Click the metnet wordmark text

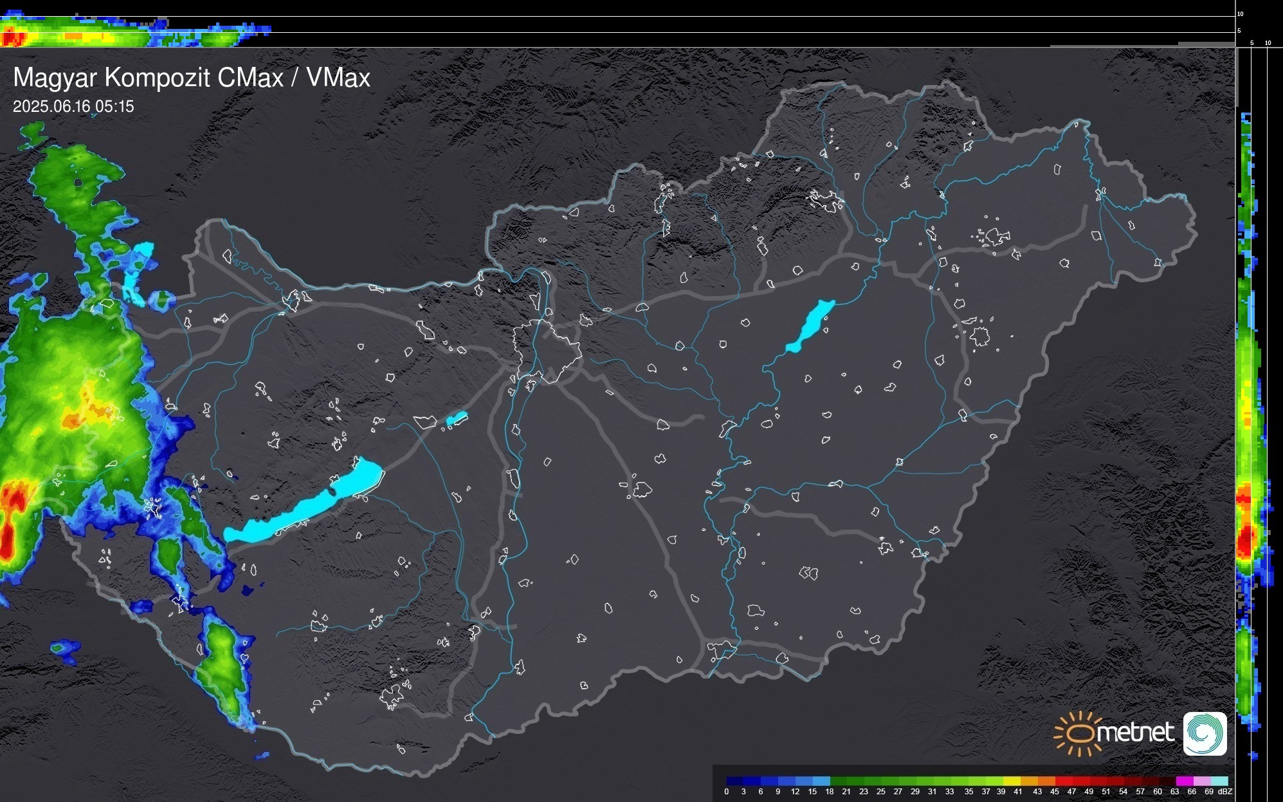tap(1136, 733)
